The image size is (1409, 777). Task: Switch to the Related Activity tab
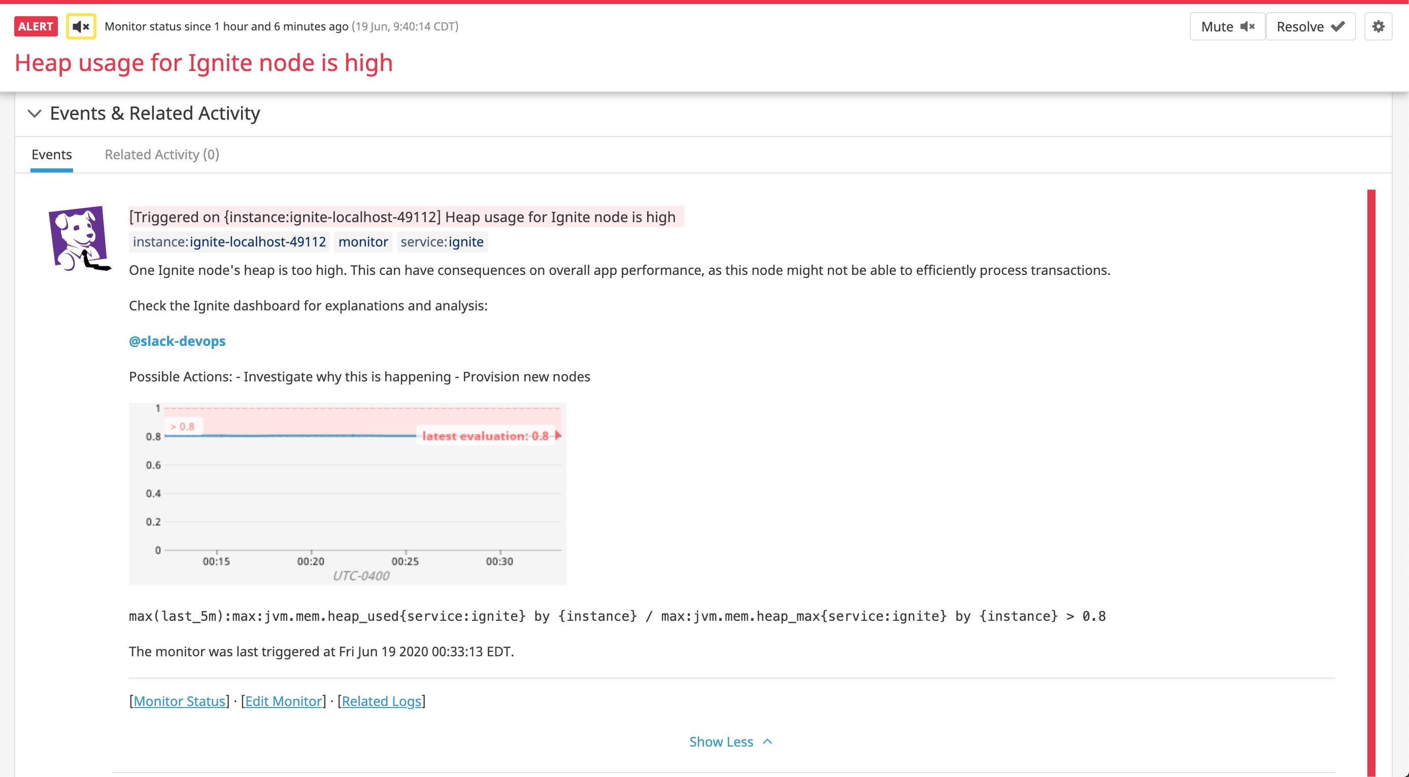coord(162,154)
